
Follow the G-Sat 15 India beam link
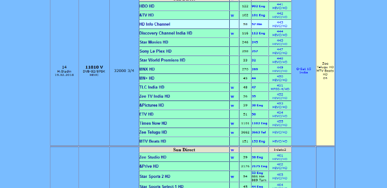point(304,71)
